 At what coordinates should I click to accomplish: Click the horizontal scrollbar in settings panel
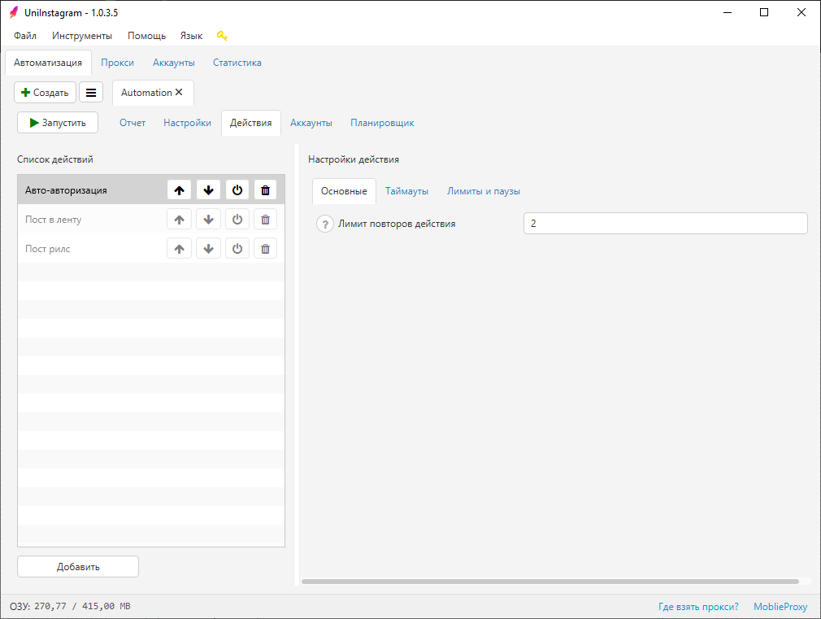[550, 582]
